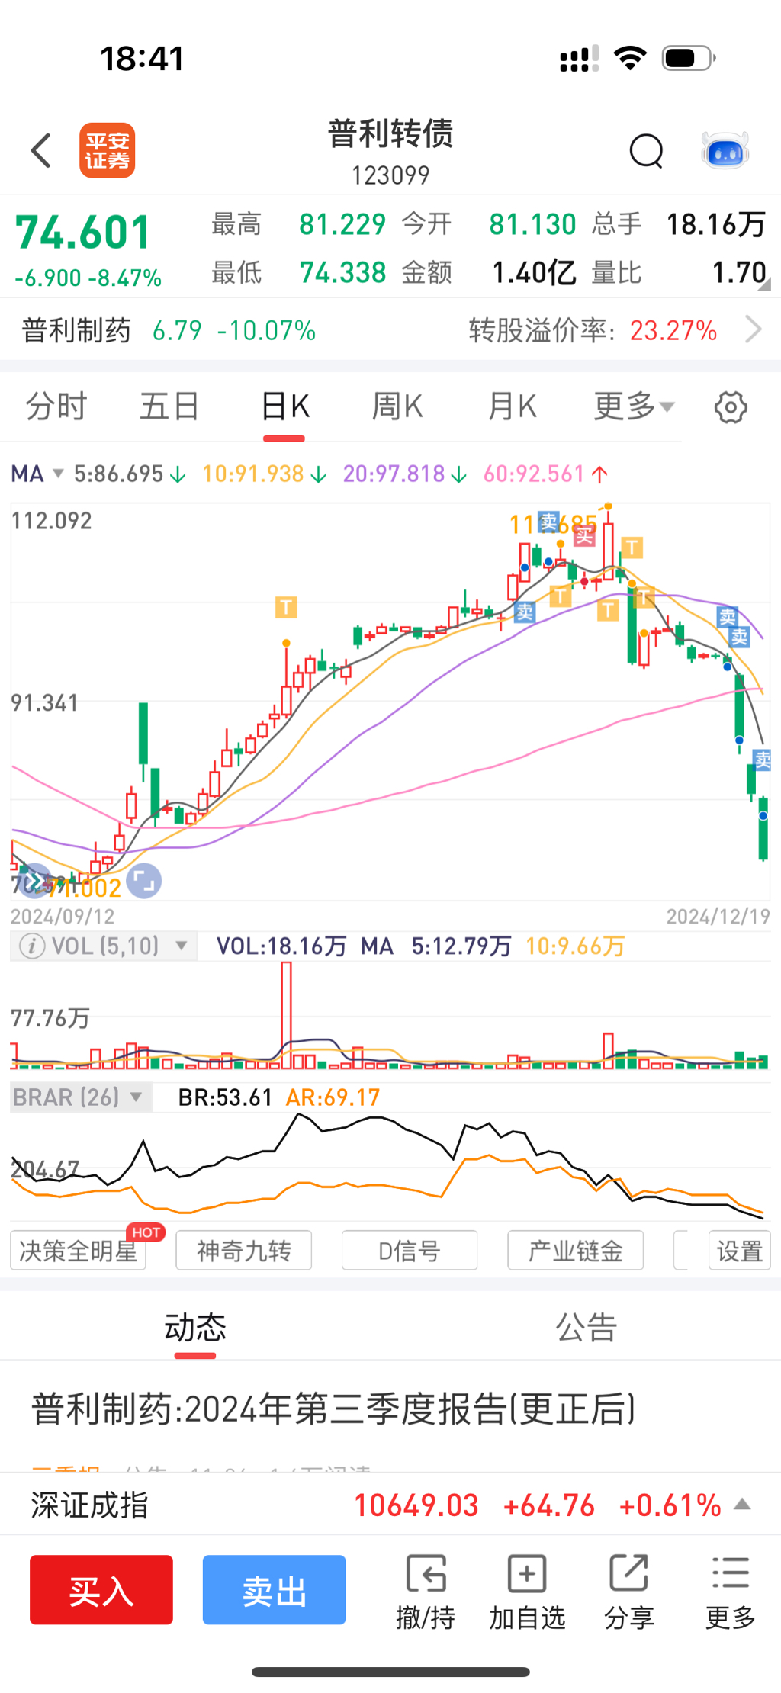Open the MA indicator dropdown

click(37, 474)
